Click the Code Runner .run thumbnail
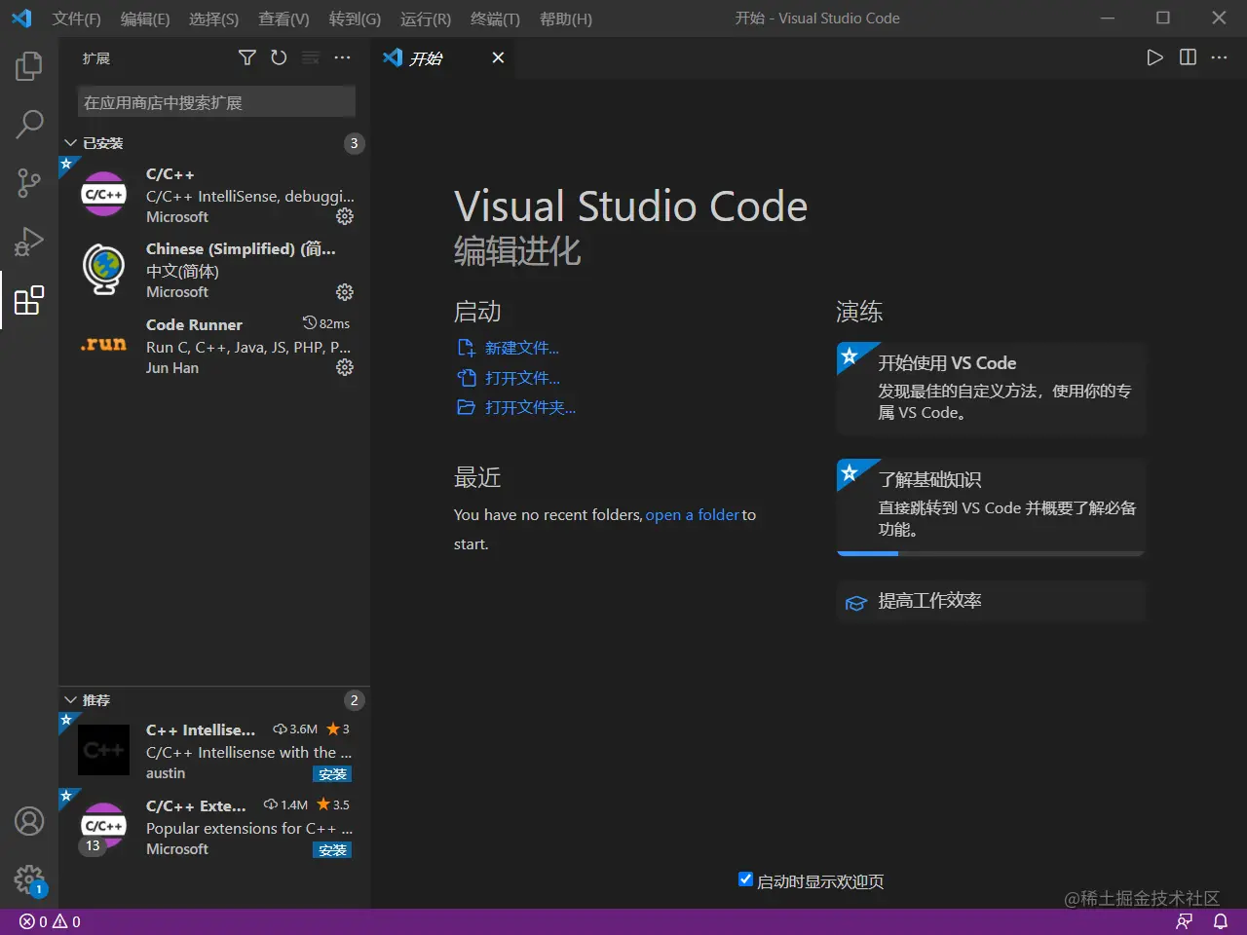 pyautogui.click(x=103, y=344)
